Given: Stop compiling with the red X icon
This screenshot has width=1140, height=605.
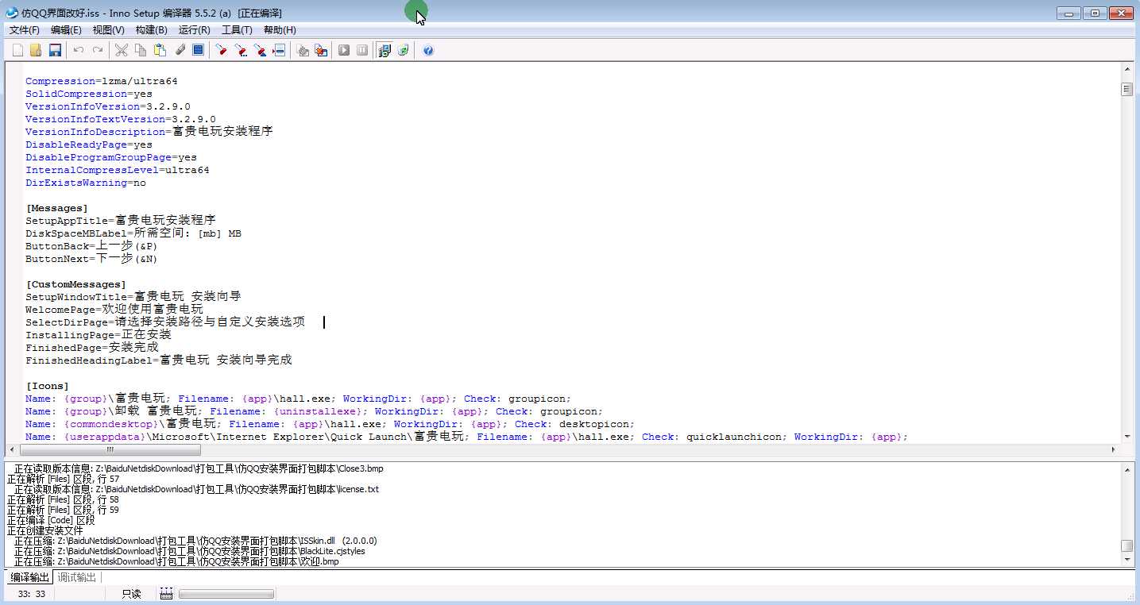Looking at the screenshot, I should tap(321, 50).
